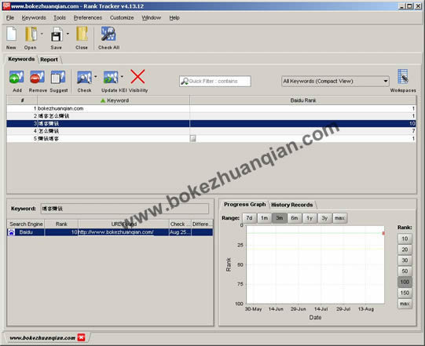Close the www.bokezhuanqian.com project tab via red X
This screenshot has height=346, width=425.
81,337
